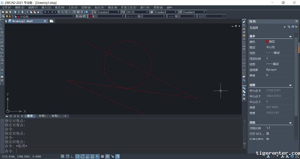300x159 pixels.
Task: Switch to the 布局1 layout tab
Action: (x=42, y=116)
